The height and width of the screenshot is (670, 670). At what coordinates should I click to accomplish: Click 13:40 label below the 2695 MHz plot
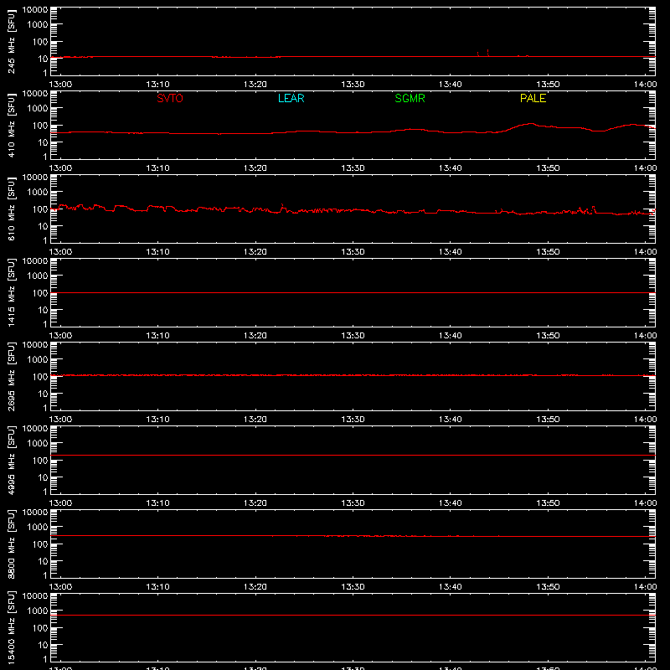[450, 420]
